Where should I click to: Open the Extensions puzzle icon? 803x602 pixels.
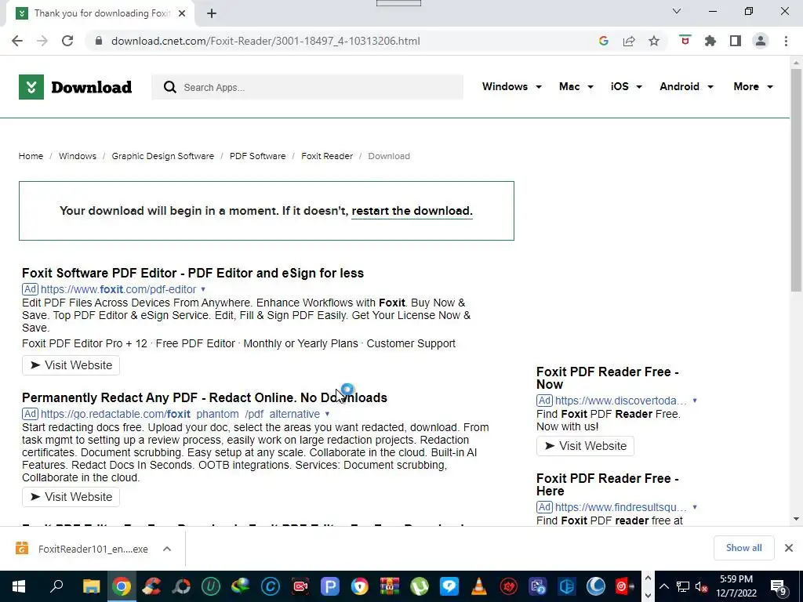[710, 41]
